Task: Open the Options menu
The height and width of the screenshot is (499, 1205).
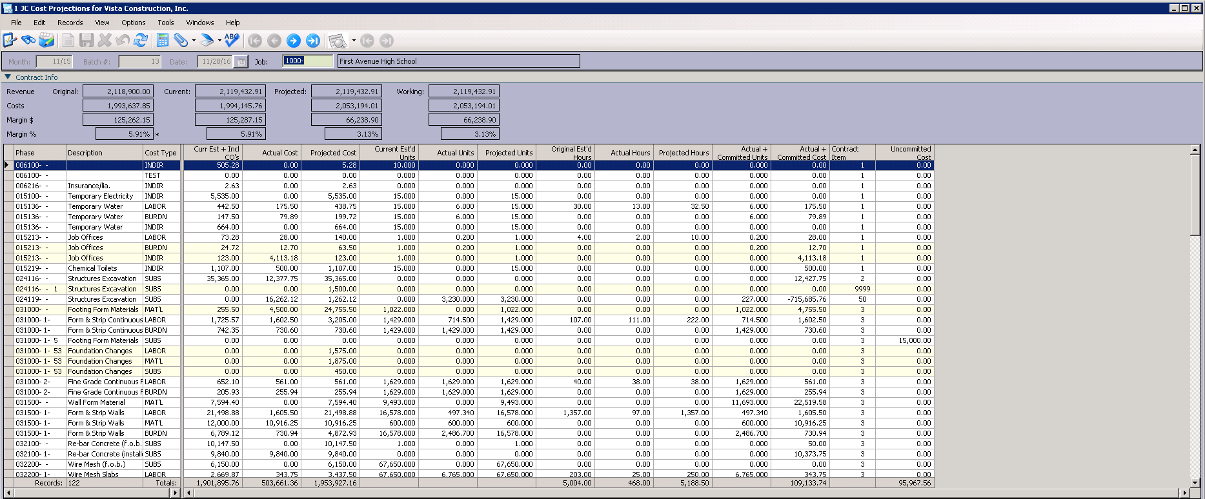Action: pyautogui.click(x=134, y=23)
